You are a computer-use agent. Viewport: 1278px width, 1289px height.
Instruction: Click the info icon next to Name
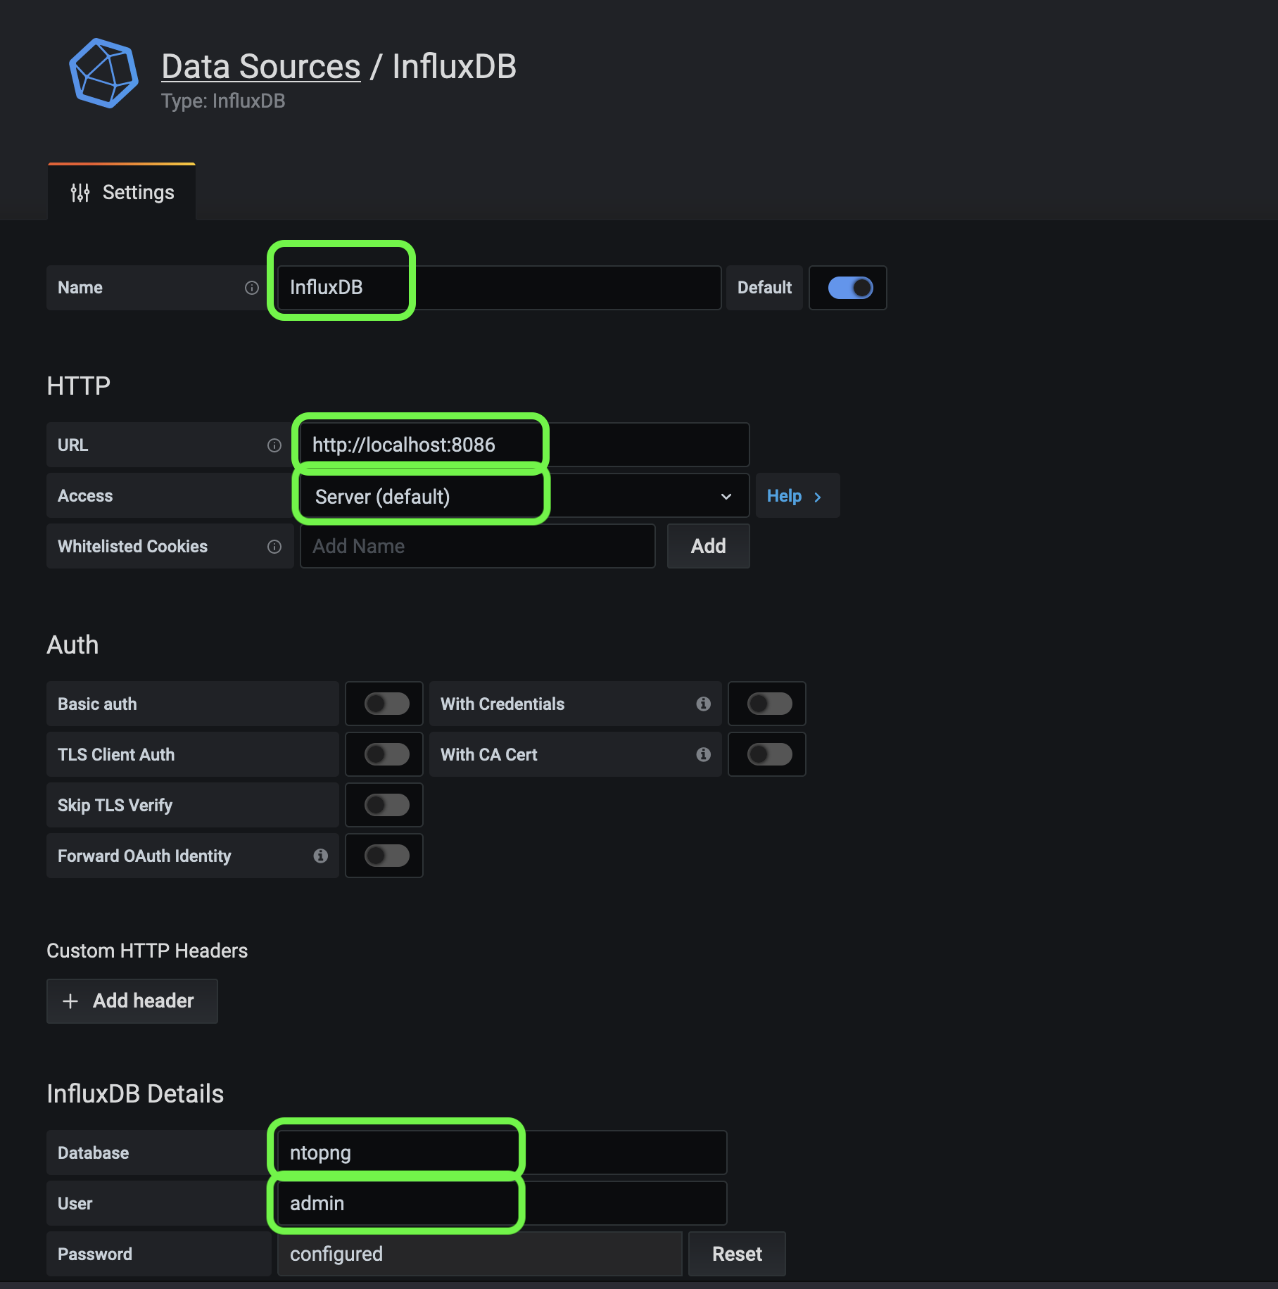252,288
